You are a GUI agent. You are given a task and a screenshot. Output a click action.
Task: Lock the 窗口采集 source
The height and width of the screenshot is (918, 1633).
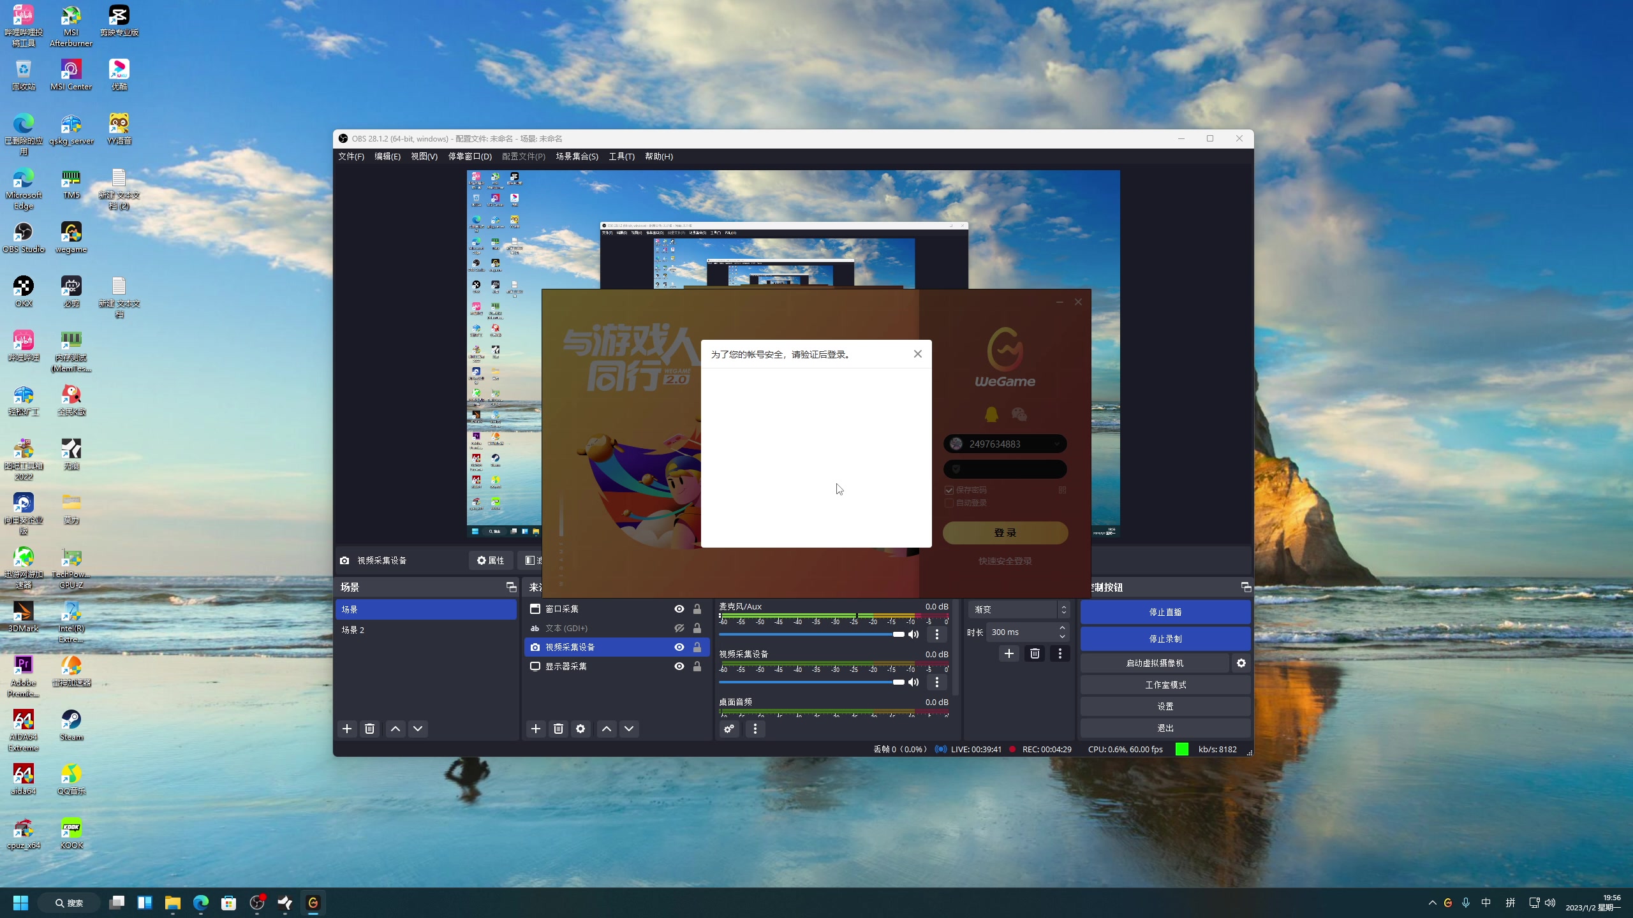(697, 609)
